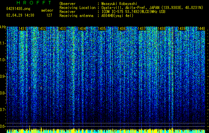Click time marker 1438
This screenshot has width=209, height=133.
point(161,29)
